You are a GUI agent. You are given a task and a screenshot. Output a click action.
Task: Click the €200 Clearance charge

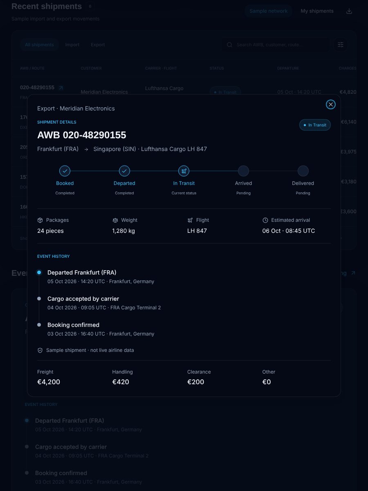point(196,382)
